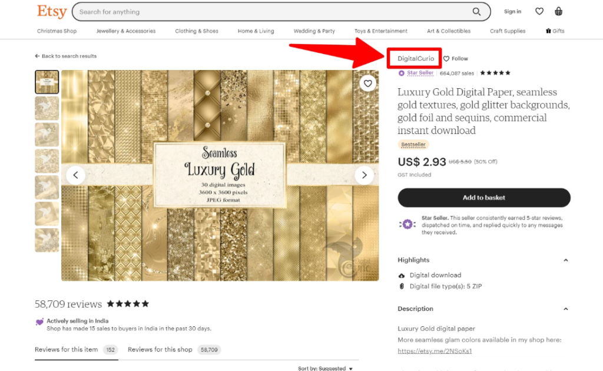Click the search magnifier icon
The height and width of the screenshot is (371, 603).
pos(477,12)
